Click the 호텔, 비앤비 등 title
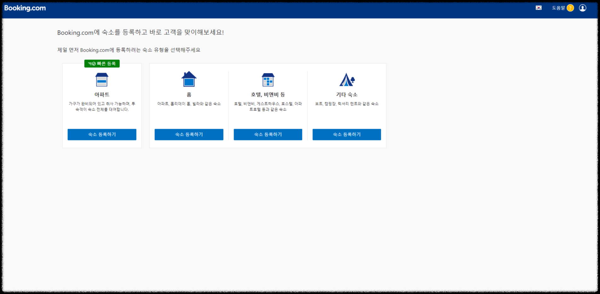Screen dimensions: 600x294 tap(268, 94)
